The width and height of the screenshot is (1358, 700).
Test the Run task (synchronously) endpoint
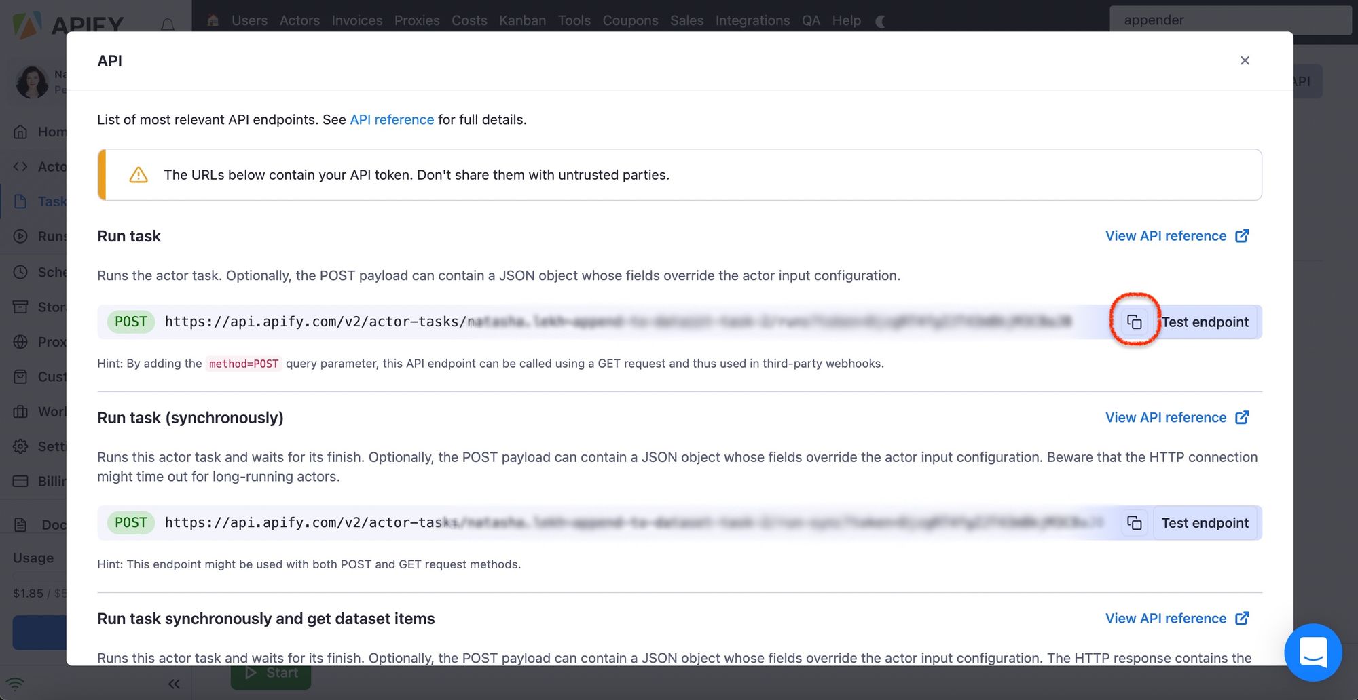(1205, 523)
